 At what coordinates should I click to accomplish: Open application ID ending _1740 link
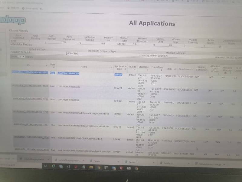click(30, 86)
